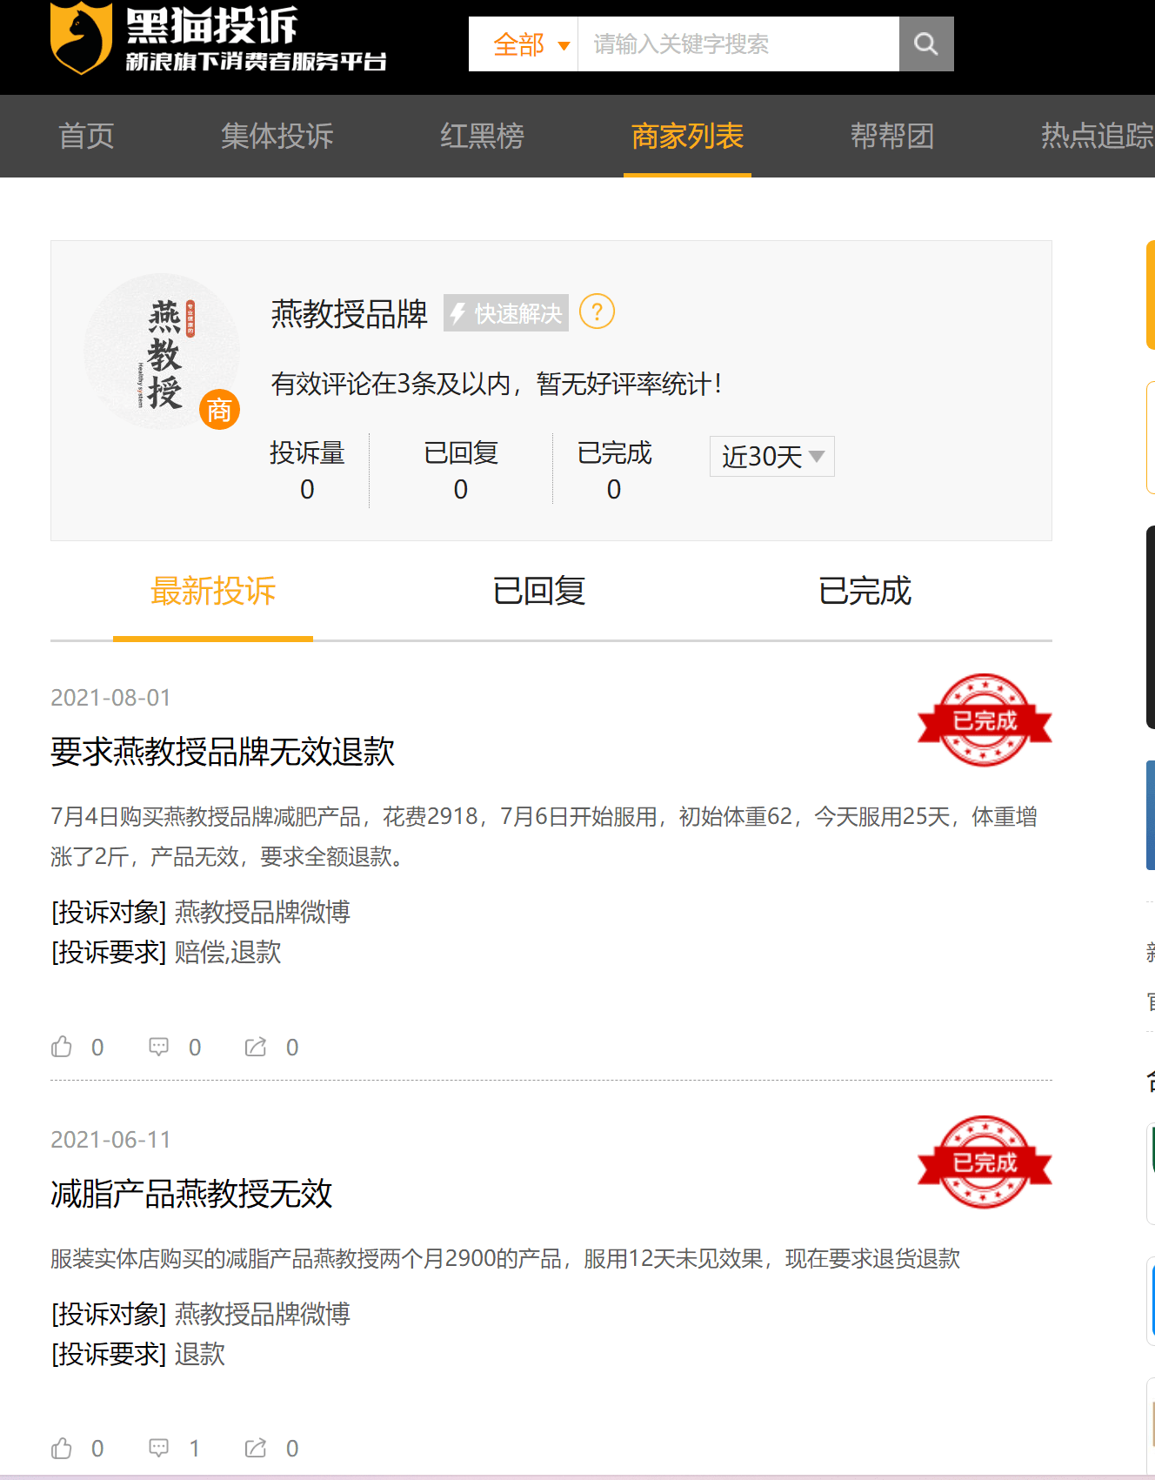Click the 7月4日购买燕教授品牌减肥产品 description text
1155x1480 pixels.
[544, 836]
